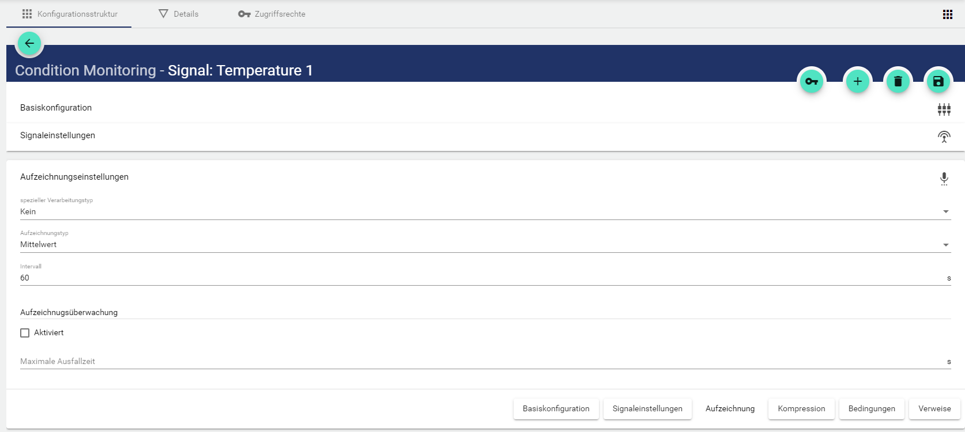
Task: Enable the Aktiviert checkbox
Action: (25, 333)
